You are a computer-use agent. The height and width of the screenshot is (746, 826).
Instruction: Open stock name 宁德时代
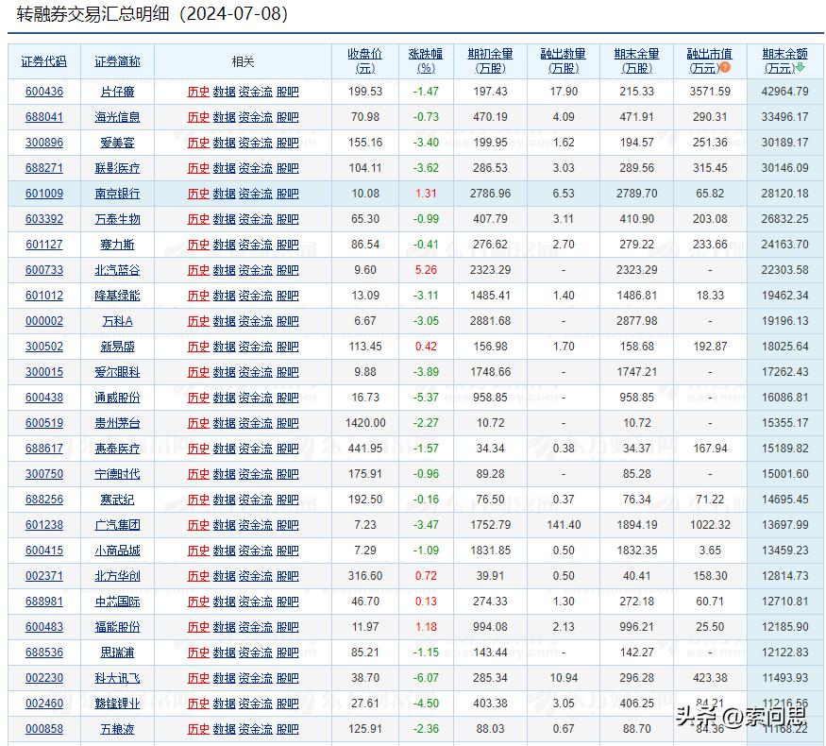pyautogui.click(x=117, y=474)
